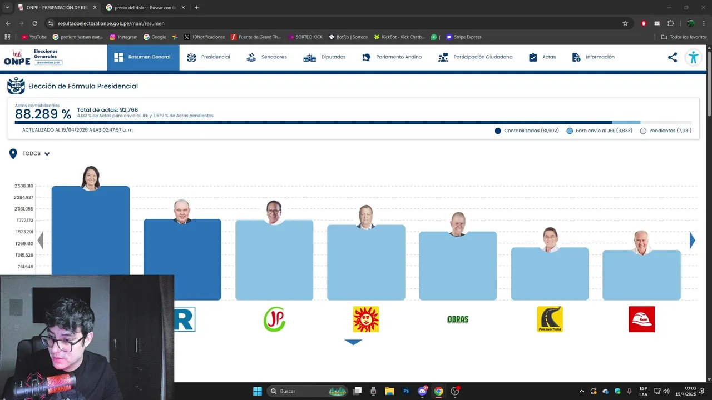Show hidden system tray icons
The width and height of the screenshot is (712, 400).
click(581, 391)
